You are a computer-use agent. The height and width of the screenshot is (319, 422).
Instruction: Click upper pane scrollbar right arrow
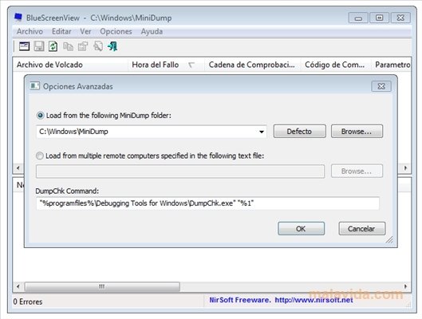[405, 168]
